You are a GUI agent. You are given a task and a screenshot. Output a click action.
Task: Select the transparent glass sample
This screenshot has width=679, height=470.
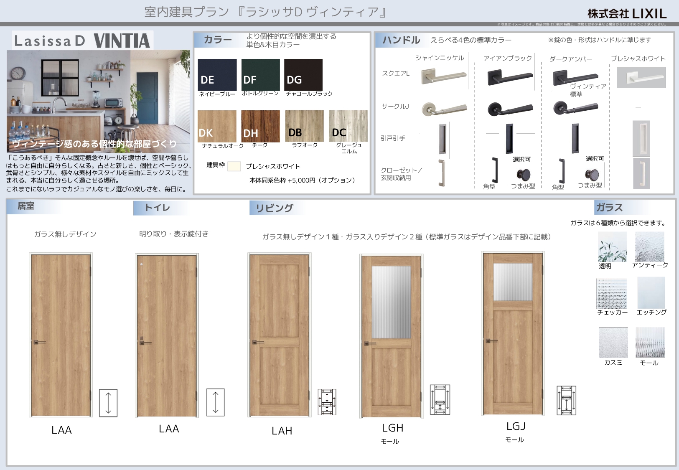(613, 247)
